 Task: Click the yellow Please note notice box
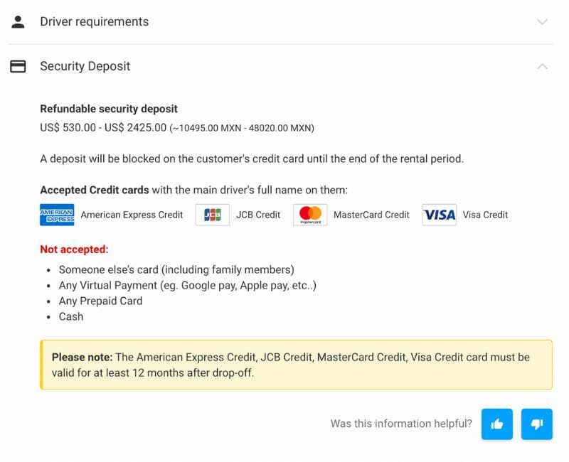[296, 365]
